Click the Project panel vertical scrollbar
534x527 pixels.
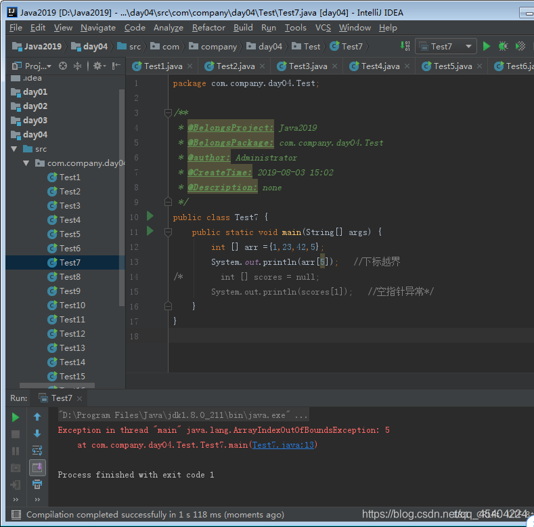[x=122, y=198]
